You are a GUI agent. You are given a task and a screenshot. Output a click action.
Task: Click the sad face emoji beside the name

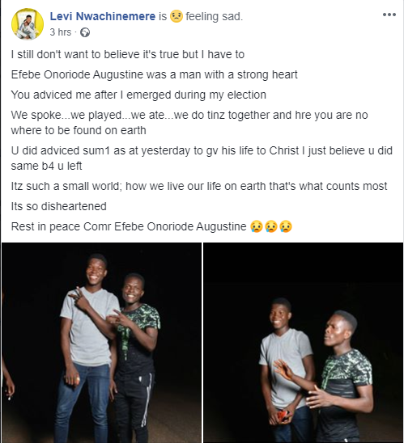[176, 16]
